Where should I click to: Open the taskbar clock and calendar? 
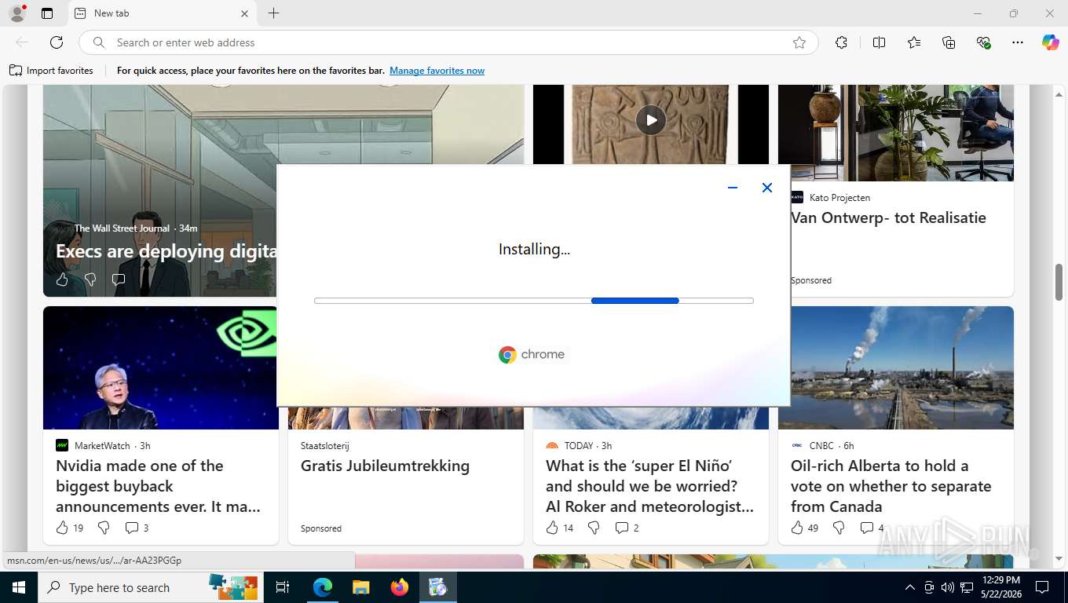pyautogui.click(x=1000, y=587)
